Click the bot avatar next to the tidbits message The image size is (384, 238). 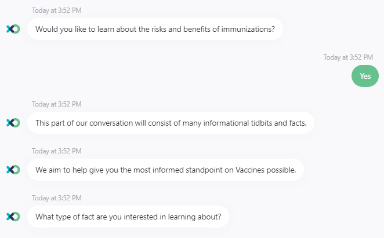(x=13, y=123)
